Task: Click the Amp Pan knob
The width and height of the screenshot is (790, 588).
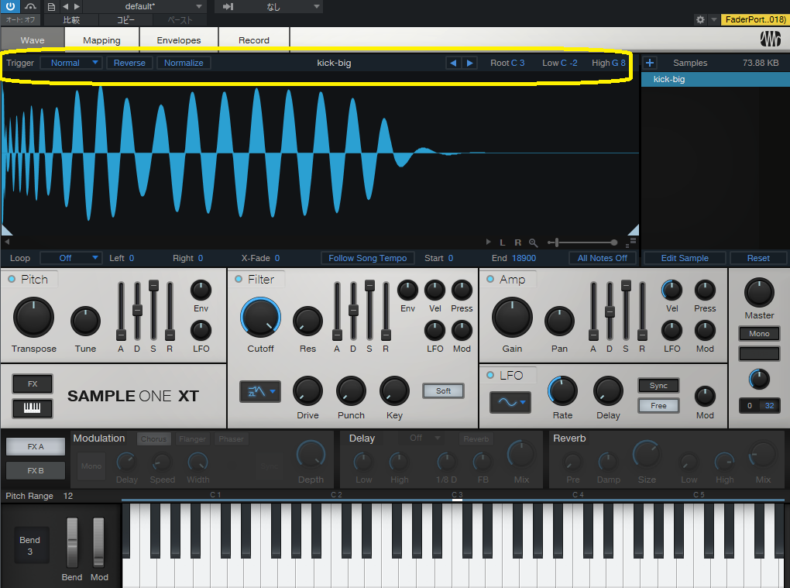Action: click(559, 321)
